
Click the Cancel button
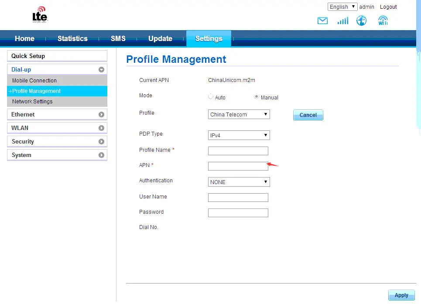point(308,115)
